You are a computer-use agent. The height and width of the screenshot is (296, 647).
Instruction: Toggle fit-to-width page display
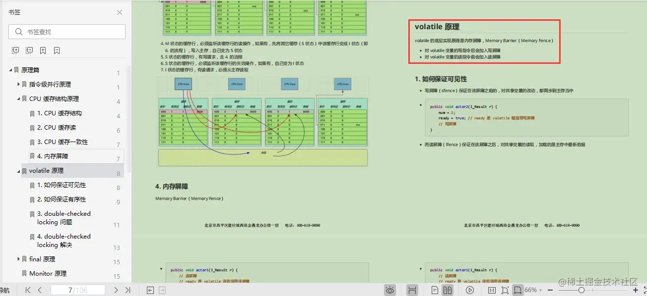[518, 290]
